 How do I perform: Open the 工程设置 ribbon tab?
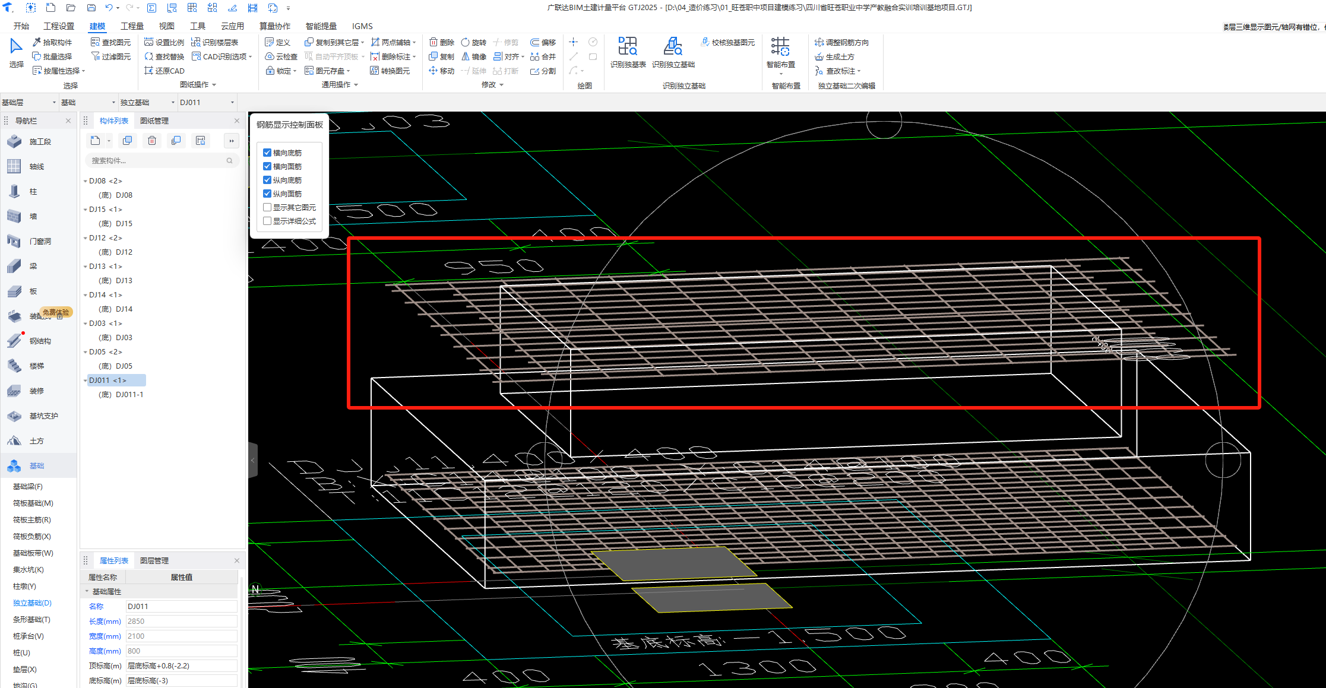click(x=59, y=26)
